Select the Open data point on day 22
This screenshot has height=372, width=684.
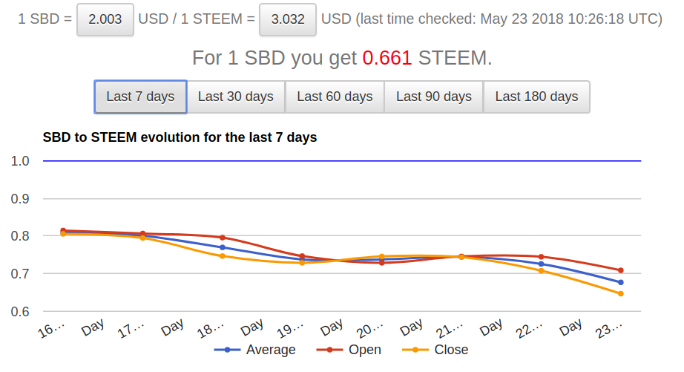coord(542,257)
